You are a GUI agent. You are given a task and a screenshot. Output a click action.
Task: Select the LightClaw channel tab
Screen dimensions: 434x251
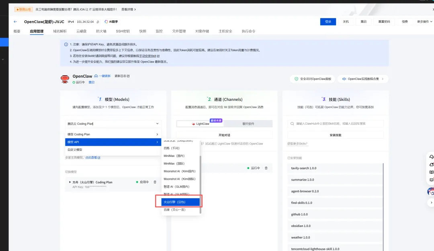click(x=201, y=124)
